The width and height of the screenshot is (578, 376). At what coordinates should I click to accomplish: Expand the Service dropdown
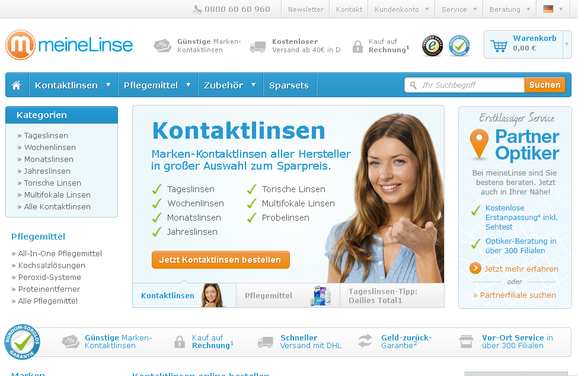[459, 9]
